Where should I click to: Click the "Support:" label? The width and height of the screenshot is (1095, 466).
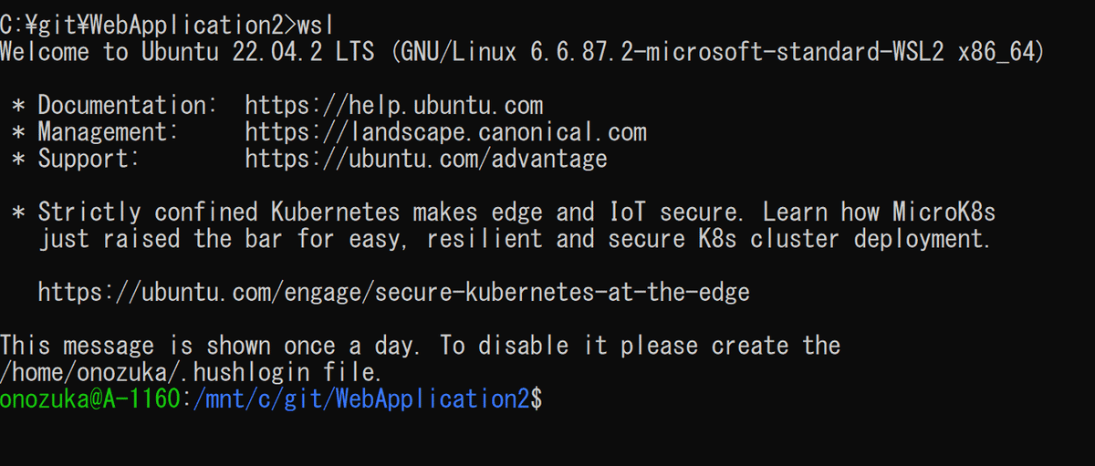coord(89,159)
